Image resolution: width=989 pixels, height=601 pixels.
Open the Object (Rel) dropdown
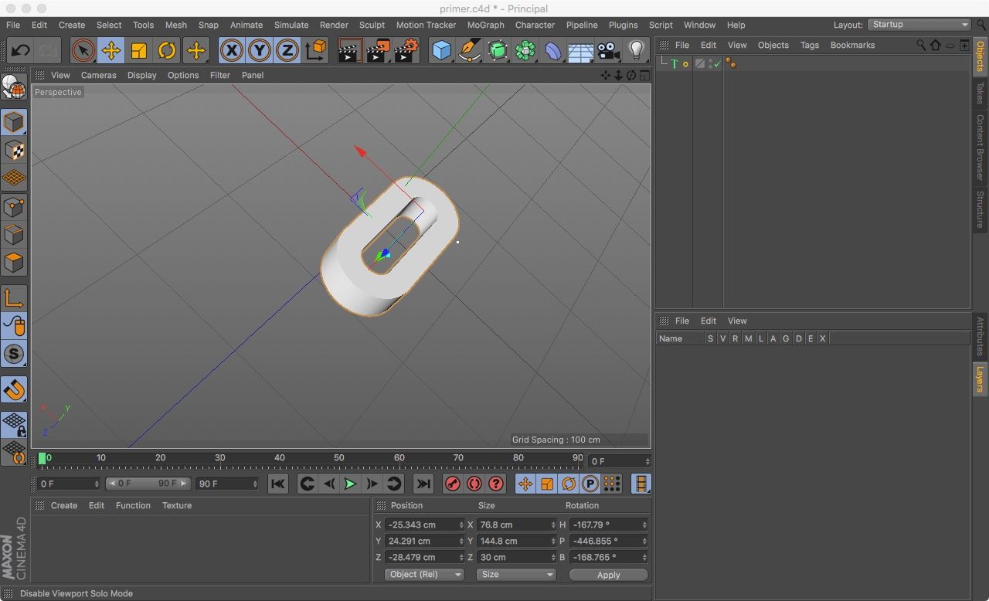(424, 574)
